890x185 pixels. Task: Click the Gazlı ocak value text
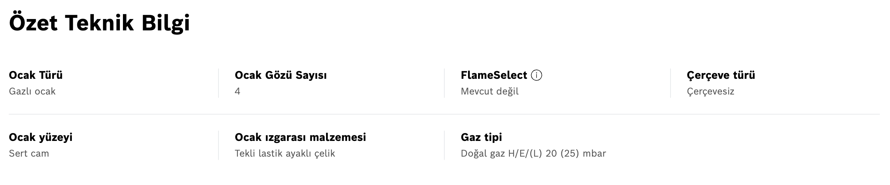32,91
